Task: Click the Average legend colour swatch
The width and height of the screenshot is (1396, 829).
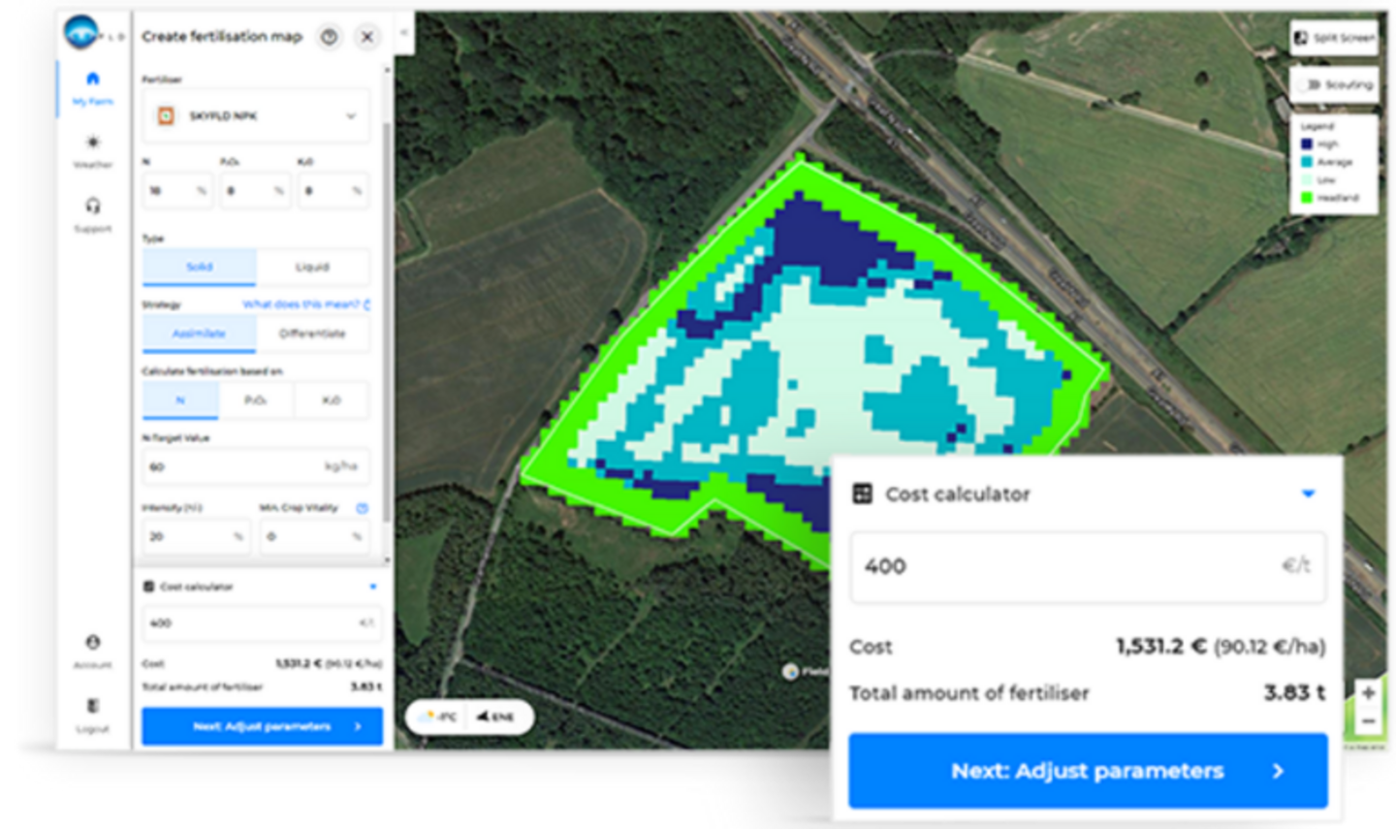Action: pos(1307,162)
